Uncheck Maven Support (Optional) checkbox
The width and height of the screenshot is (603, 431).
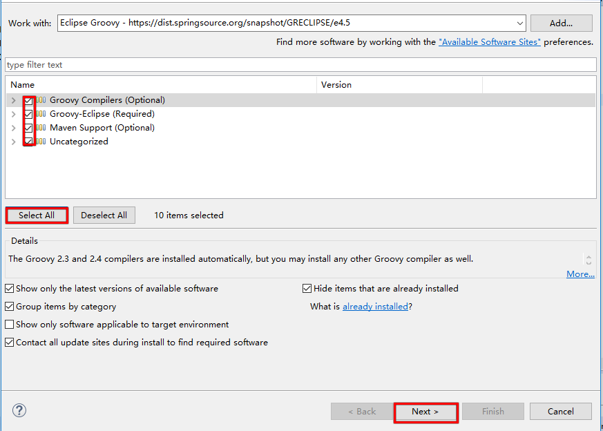click(x=28, y=128)
